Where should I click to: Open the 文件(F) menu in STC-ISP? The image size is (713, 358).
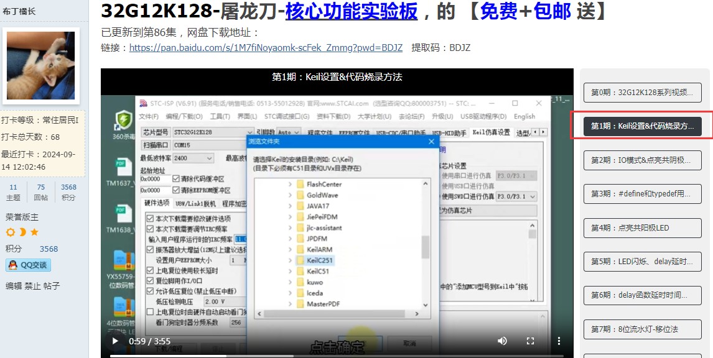coord(149,116)
